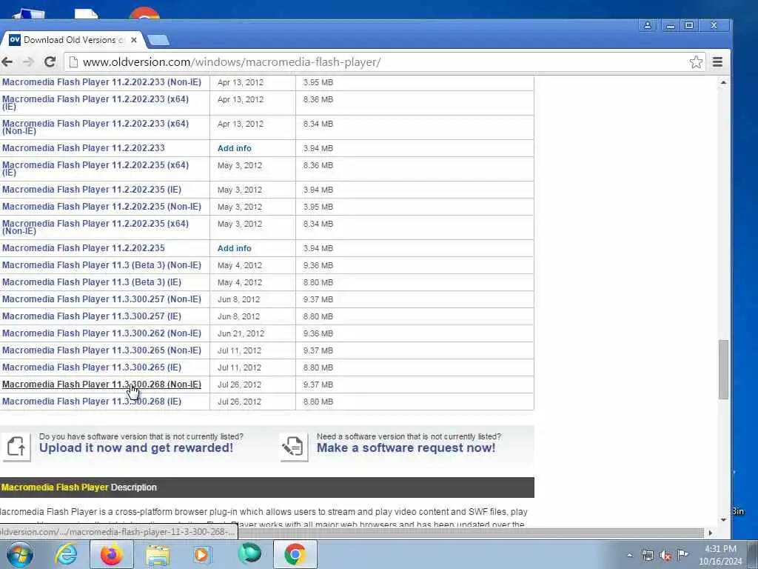
Task: Open Make a software request now link
Action: coord(406,448)
